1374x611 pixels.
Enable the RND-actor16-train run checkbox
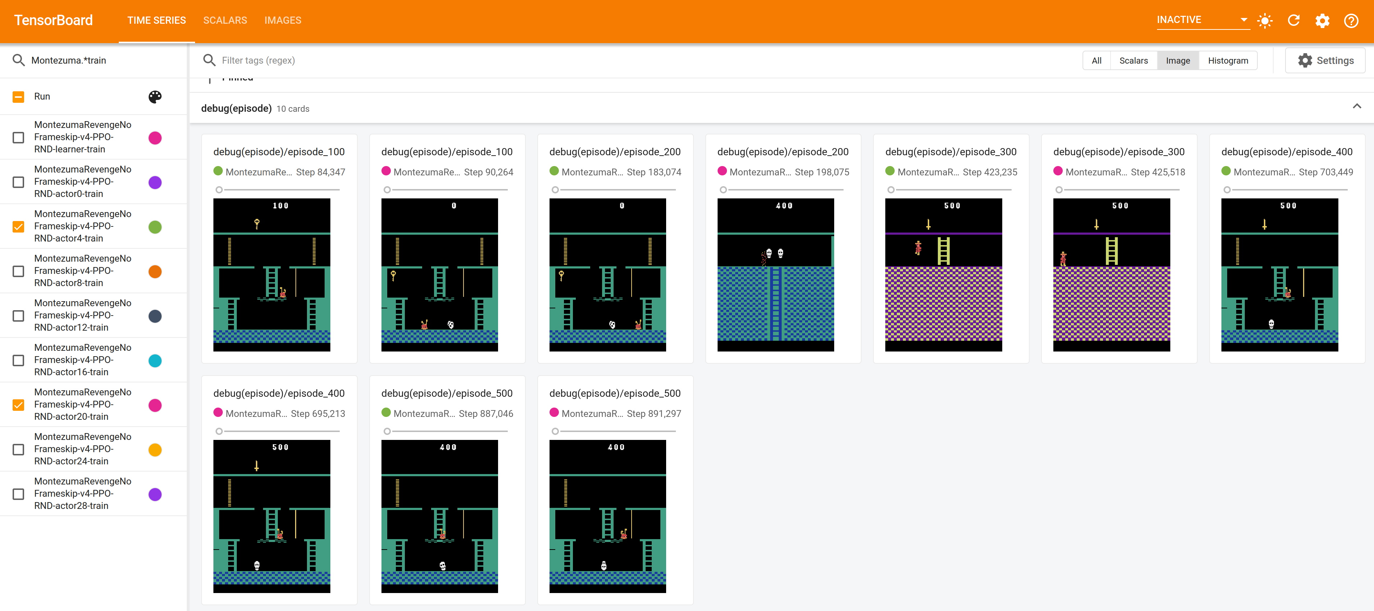coord(18,360)
